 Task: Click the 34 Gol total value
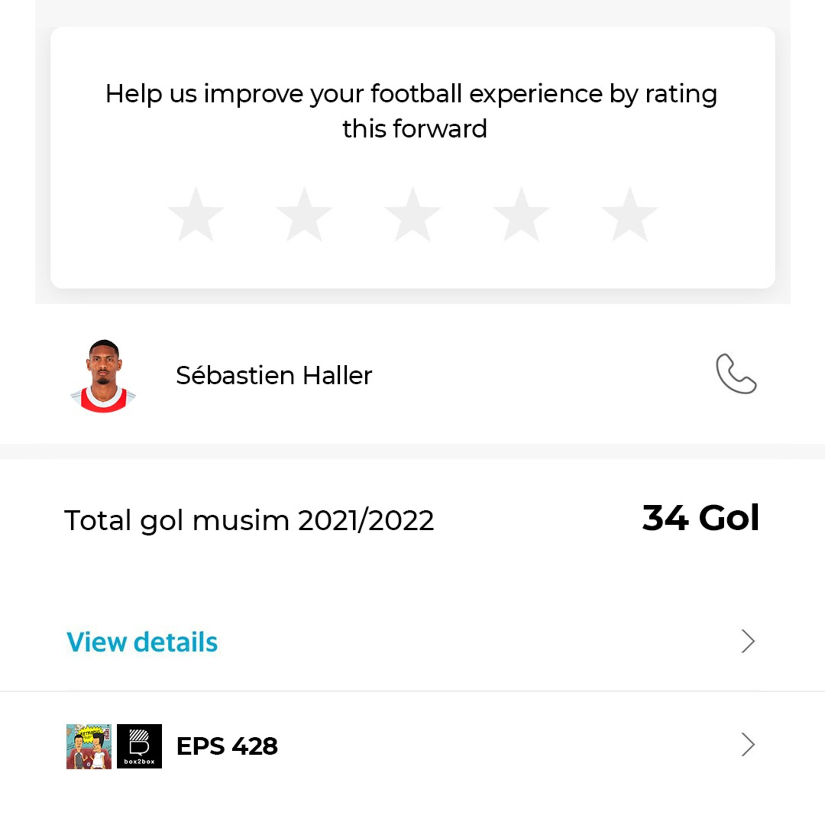coord(700,518)
